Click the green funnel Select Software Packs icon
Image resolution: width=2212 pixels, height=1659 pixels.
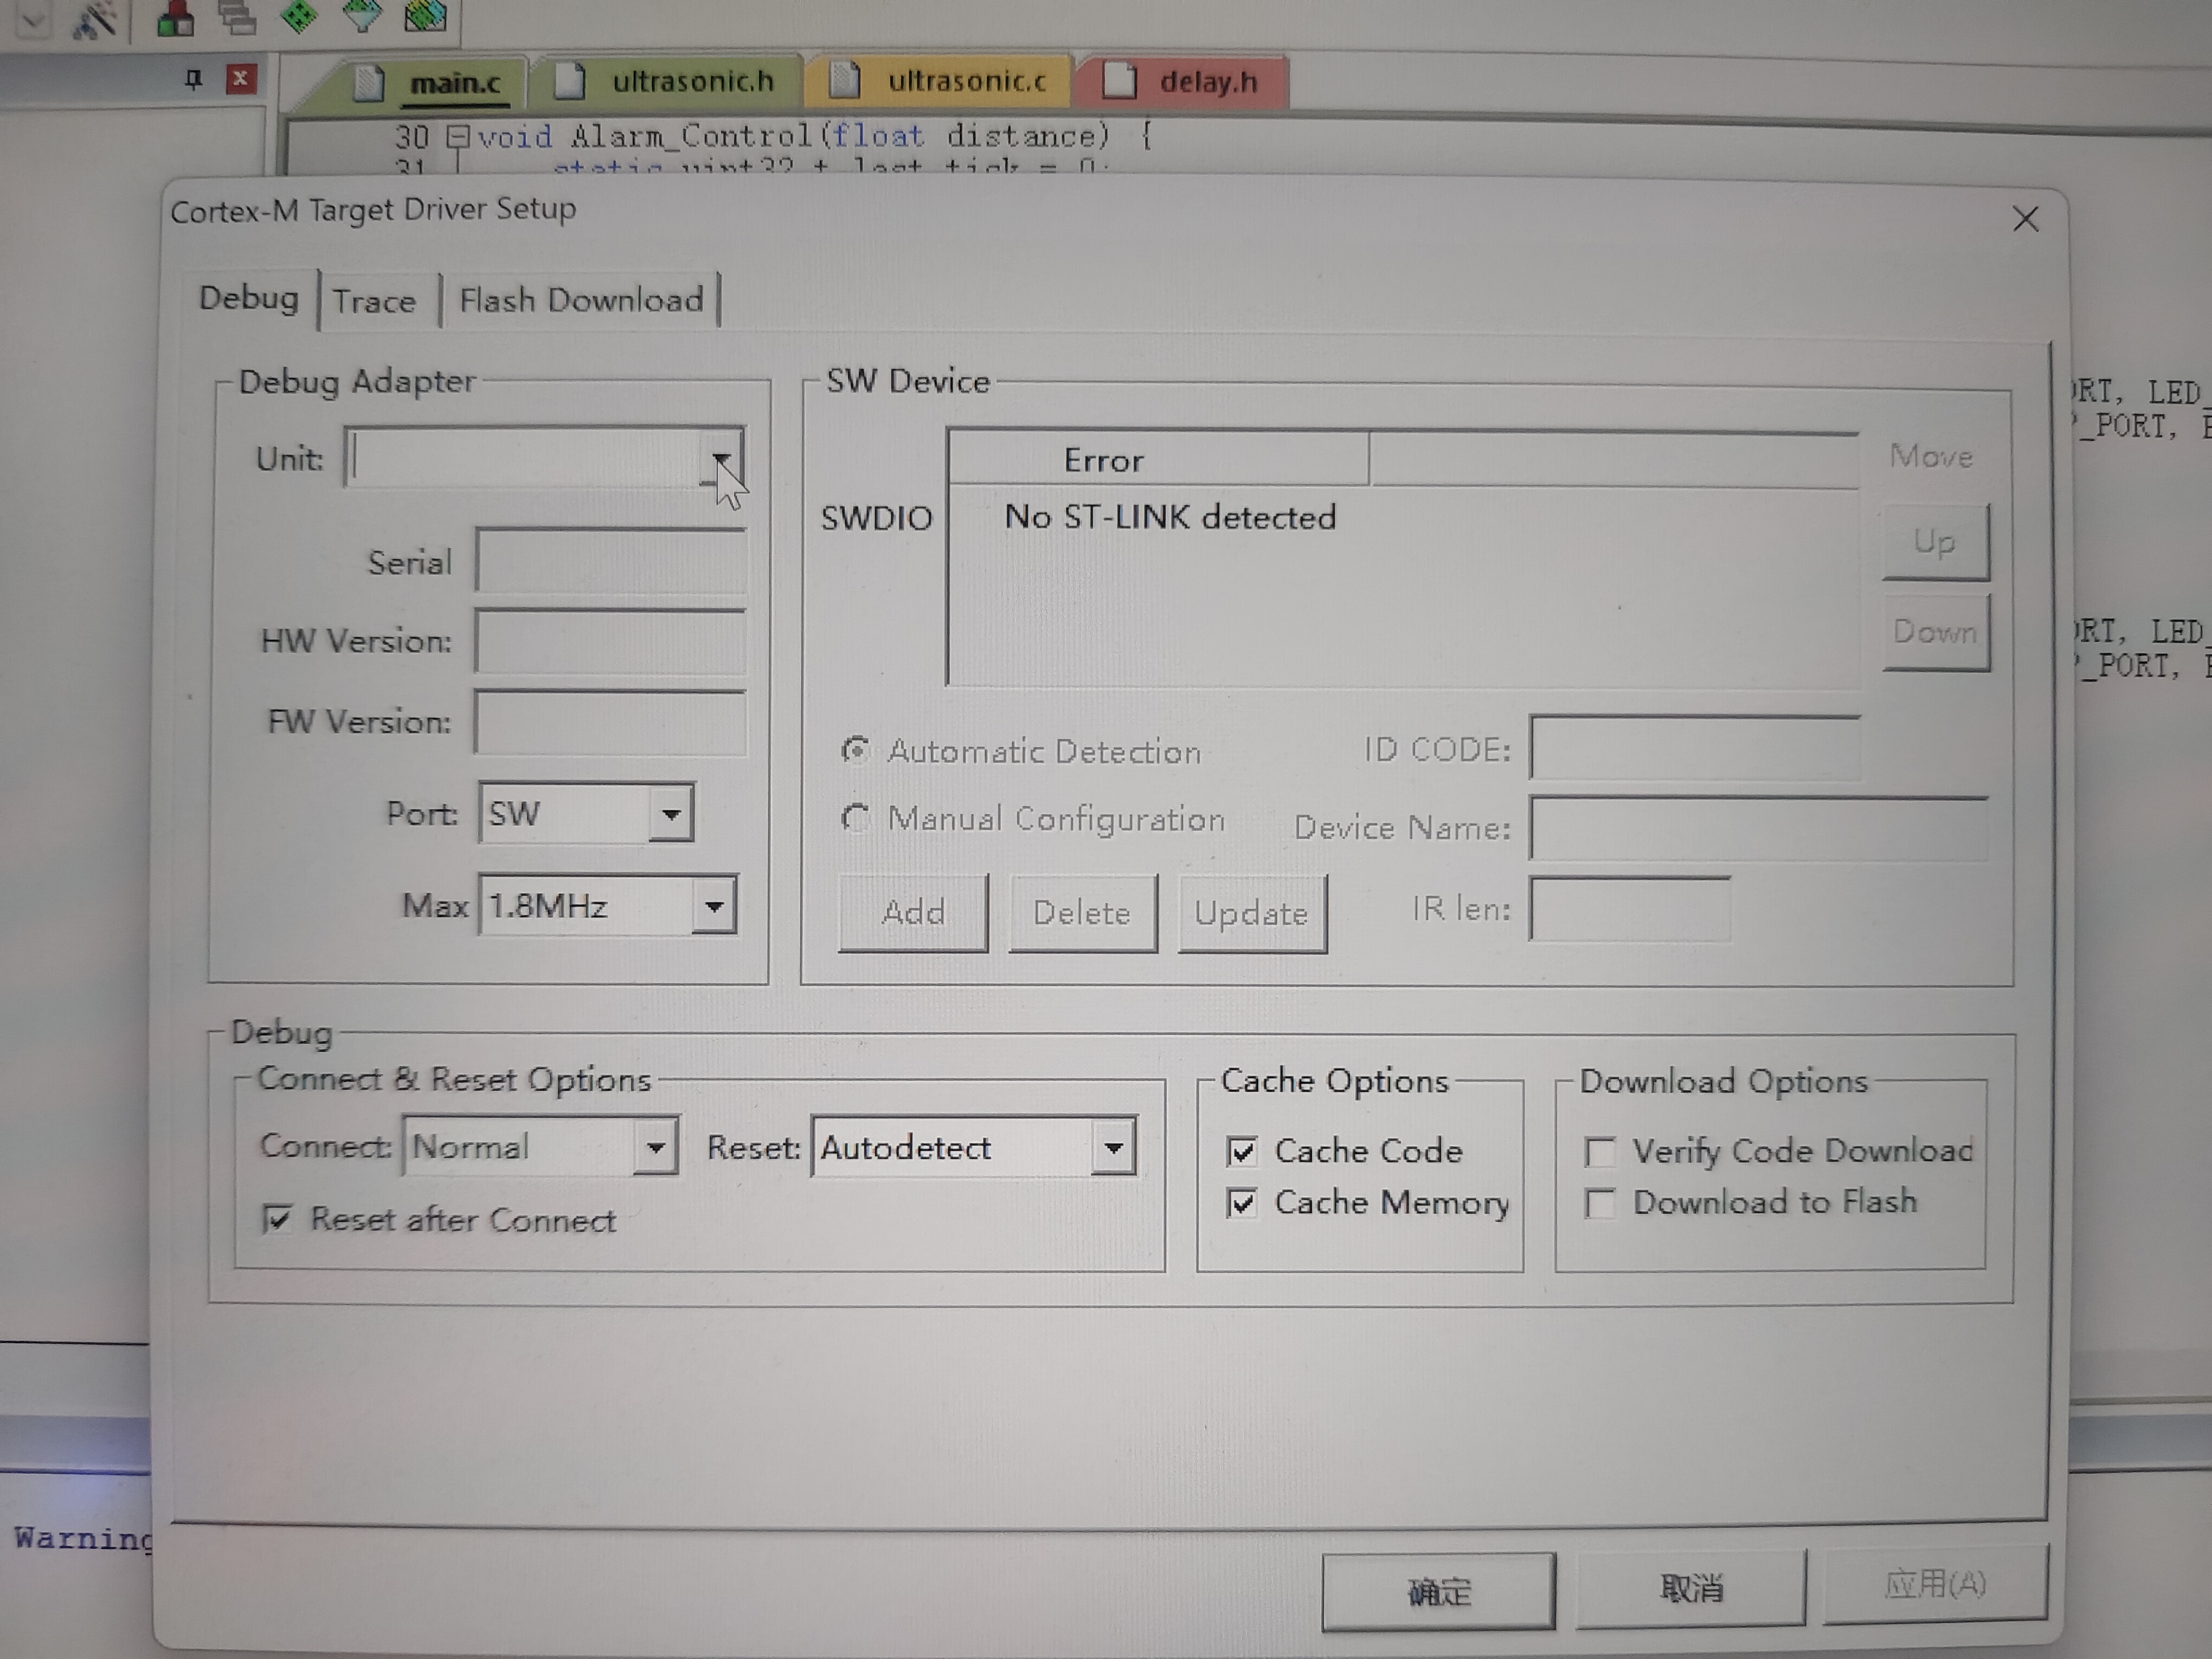tap(361, 15)
